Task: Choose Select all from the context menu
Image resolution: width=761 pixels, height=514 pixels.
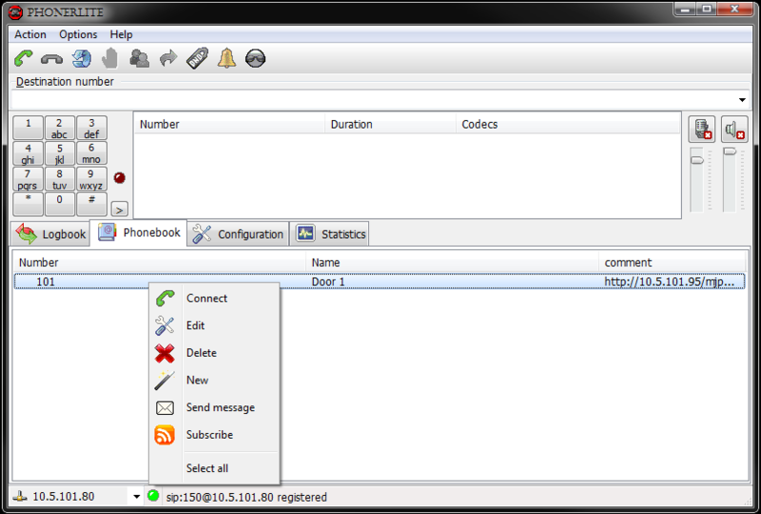Action: point(214,468)
